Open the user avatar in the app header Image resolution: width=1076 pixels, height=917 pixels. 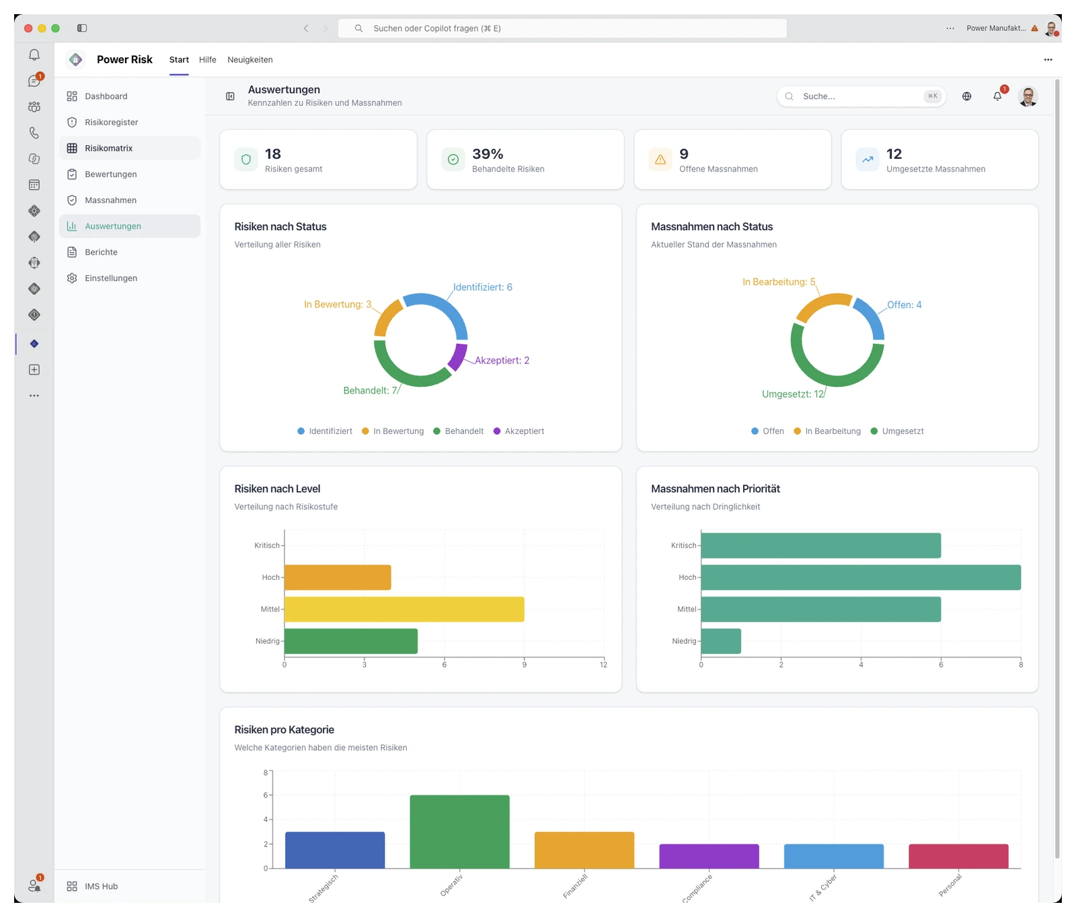1028,96
